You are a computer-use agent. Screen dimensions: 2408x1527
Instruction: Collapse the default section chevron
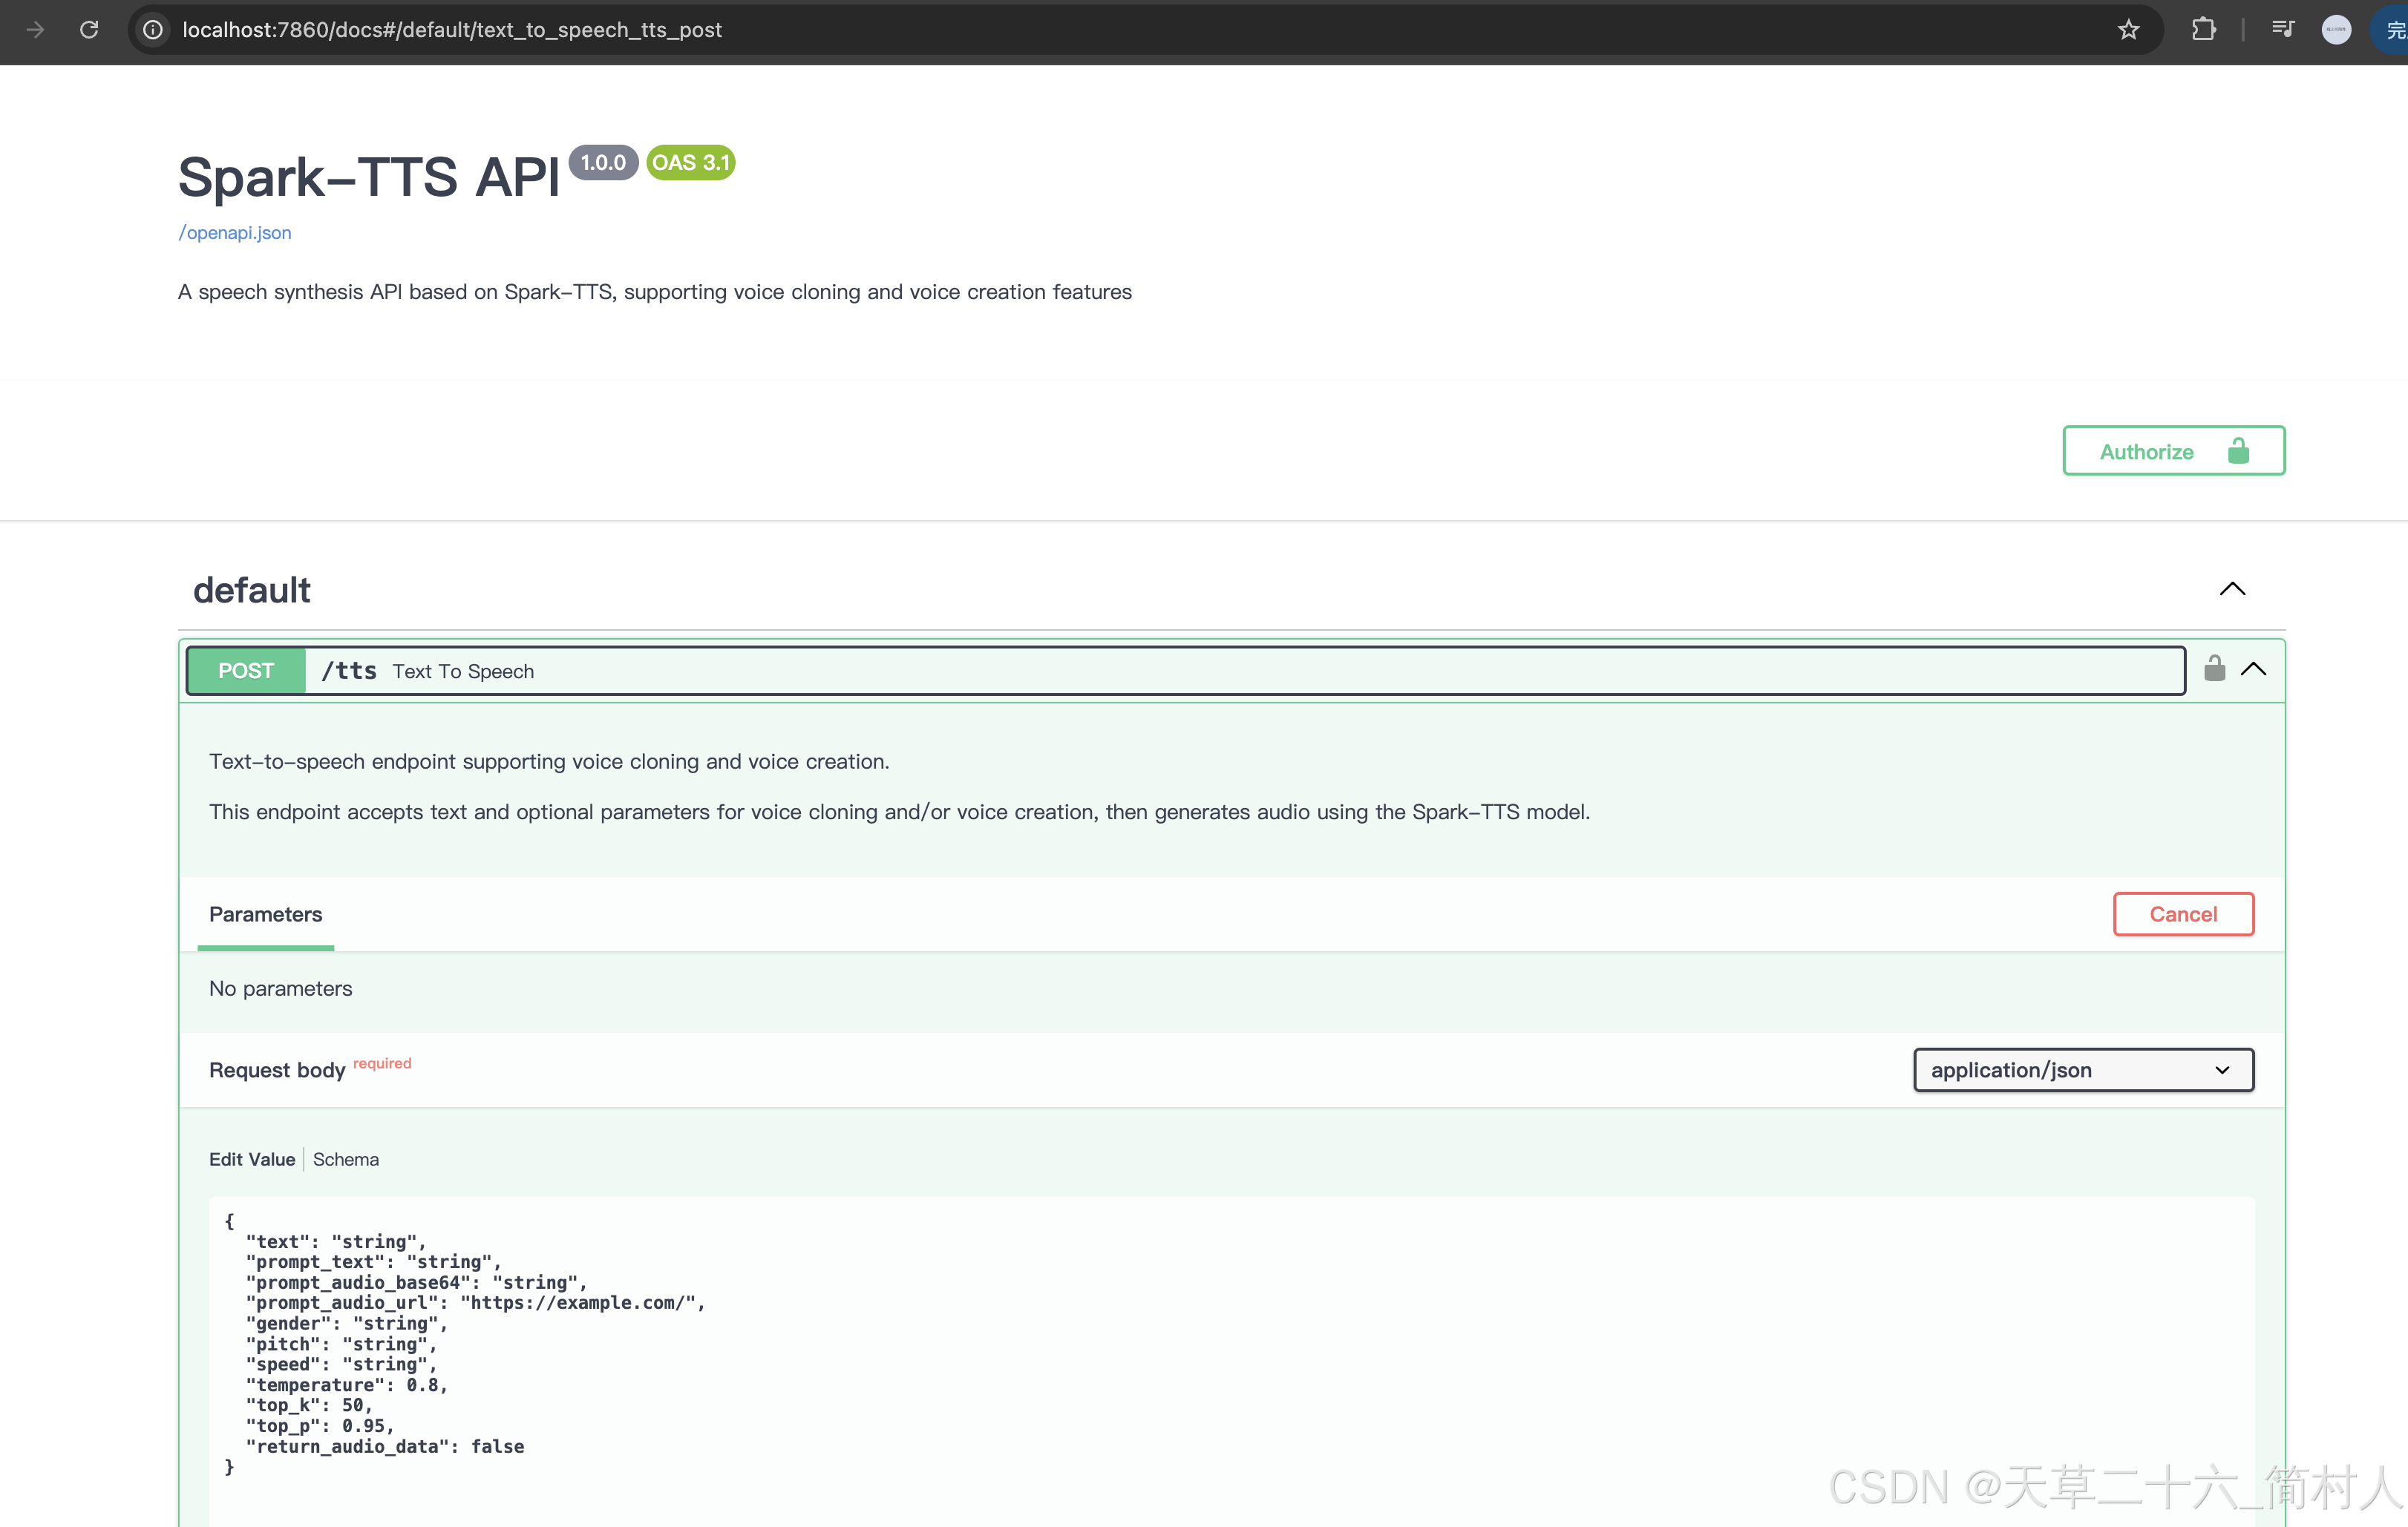point(2232,588)
